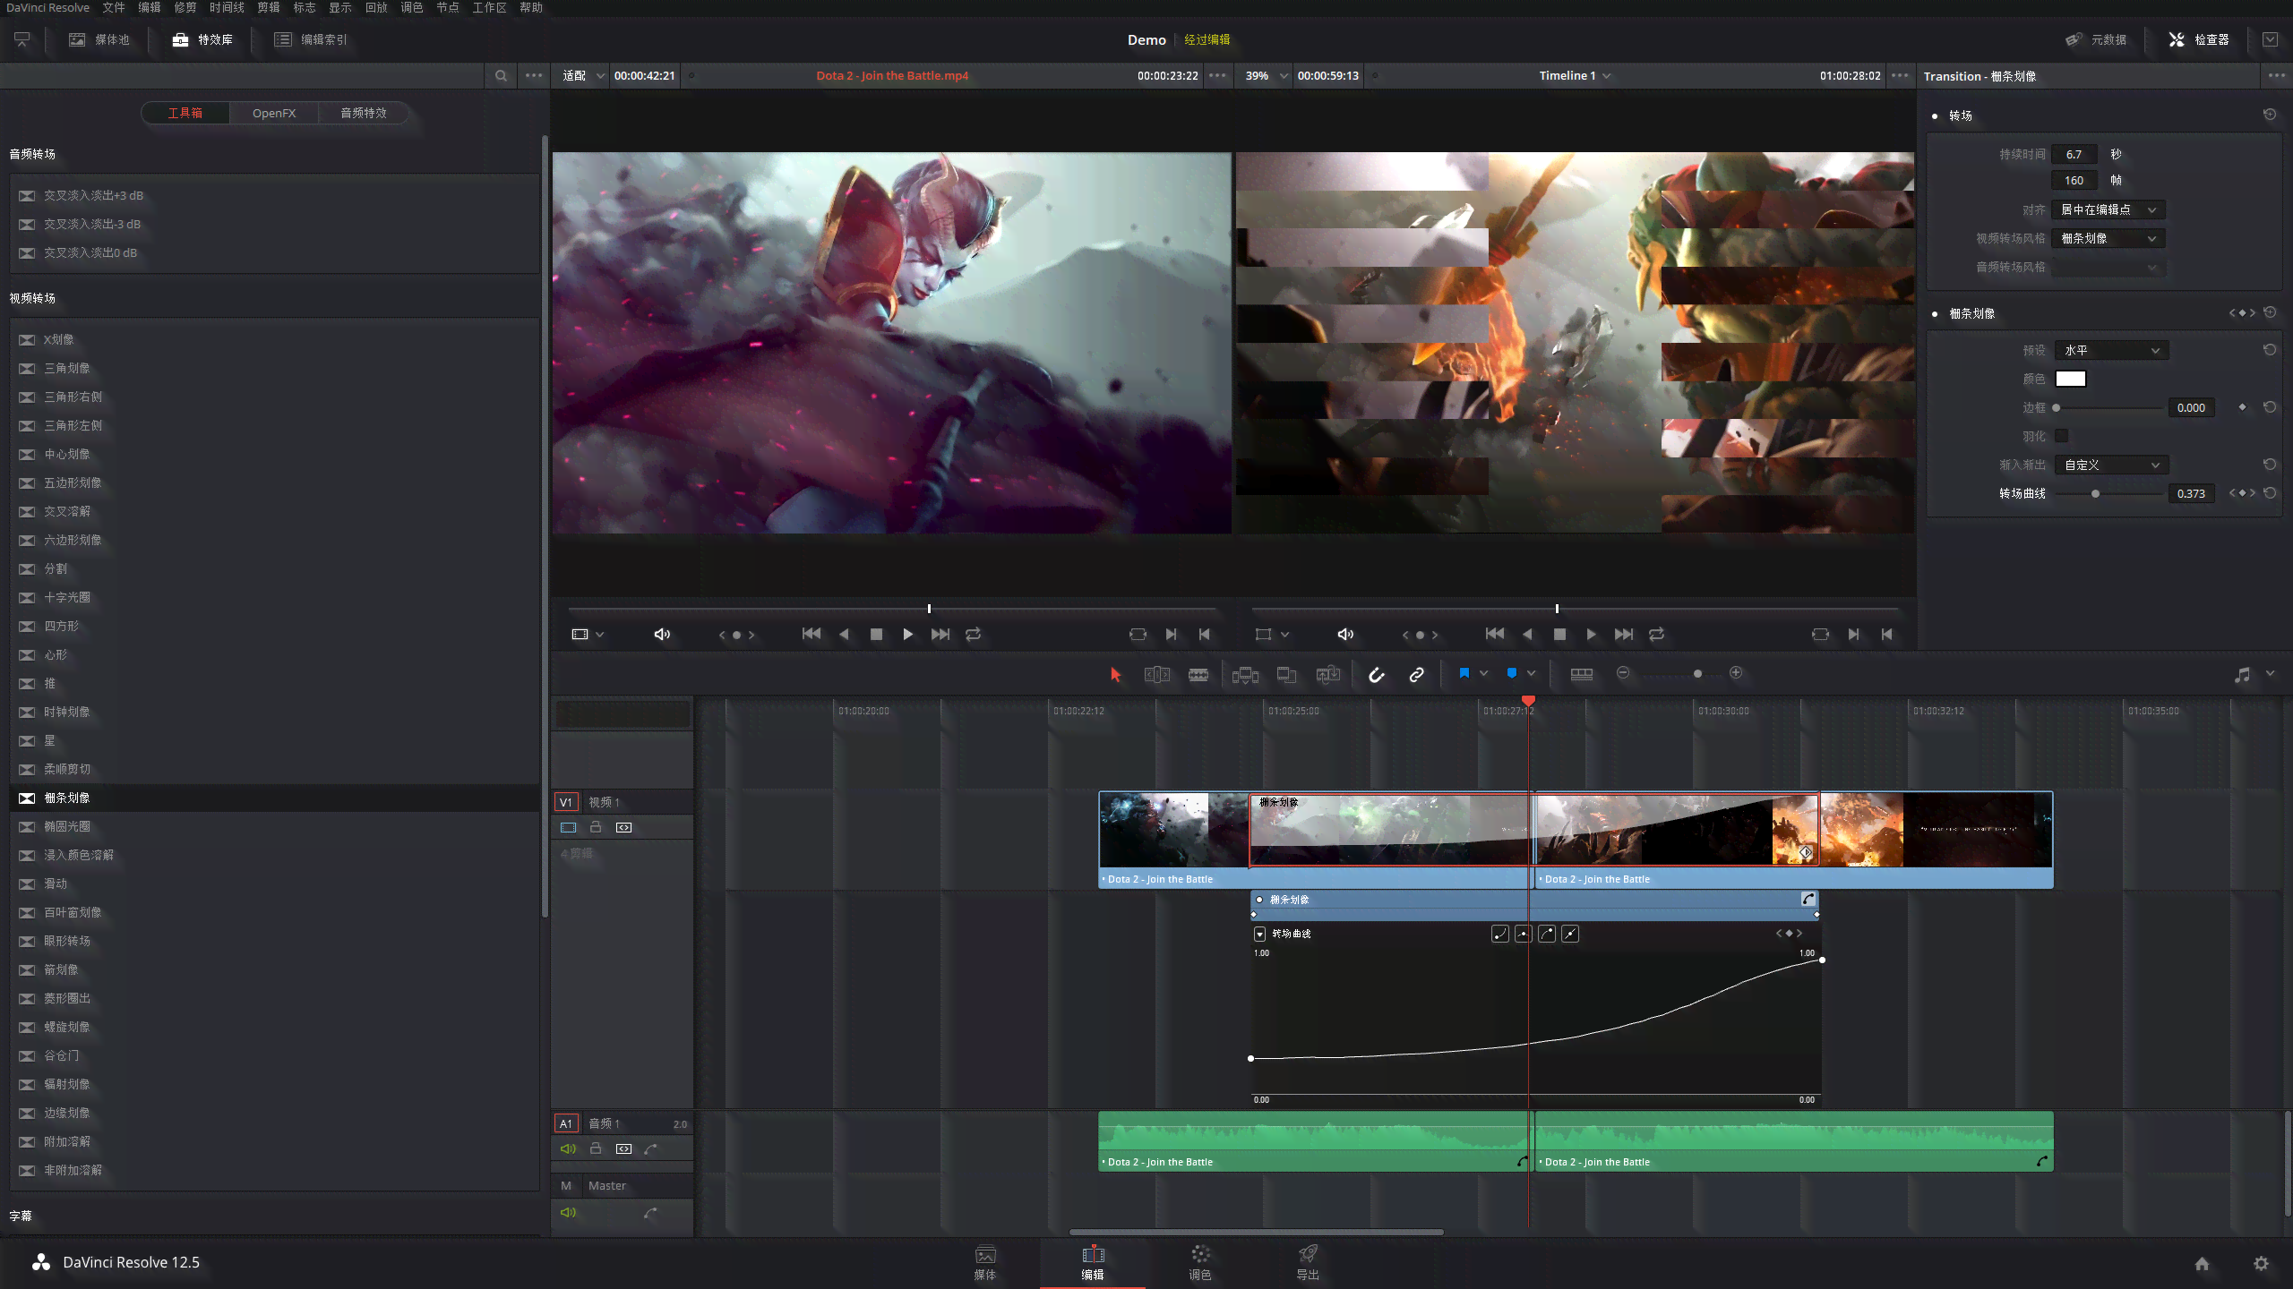The image size is (2293, 1289).
Task: Click the replace clip icon
Action: click(x=1328, y=674)
